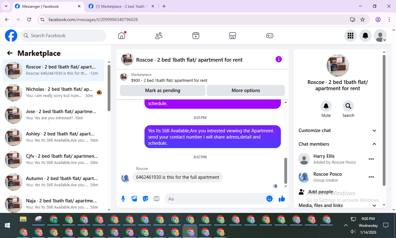Open Chrome profile icon

click(378, 20)
